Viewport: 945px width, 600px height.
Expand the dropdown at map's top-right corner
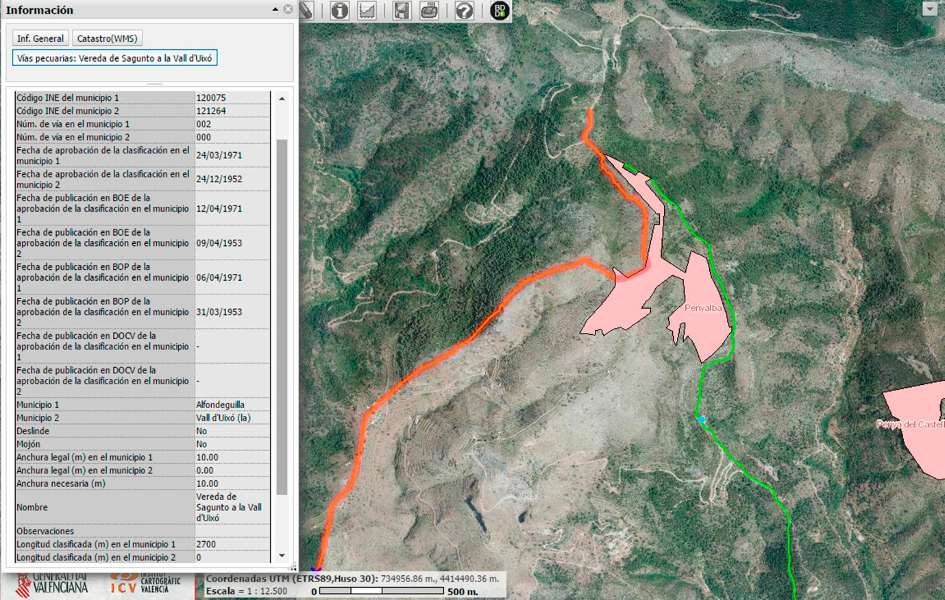coord(929,9)
